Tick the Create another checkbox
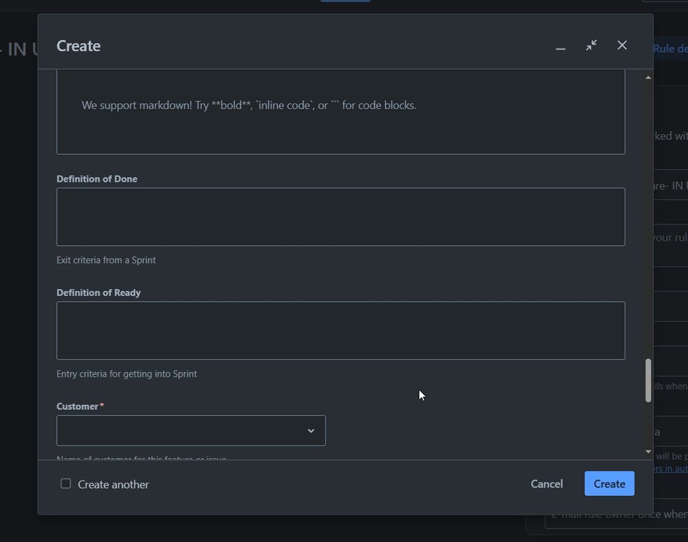Viewport: 688px width, 542px height. [66, 483]
